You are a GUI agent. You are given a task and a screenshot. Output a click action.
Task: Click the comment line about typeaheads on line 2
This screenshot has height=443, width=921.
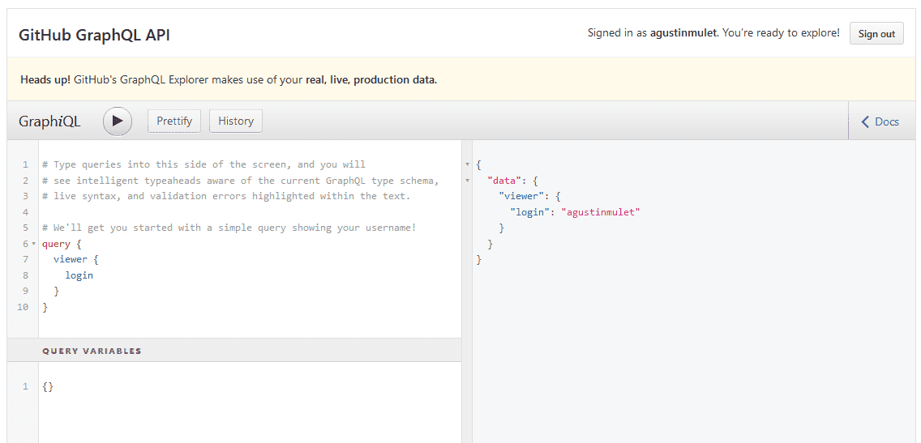pyautogui.click(x=241, y=181)
